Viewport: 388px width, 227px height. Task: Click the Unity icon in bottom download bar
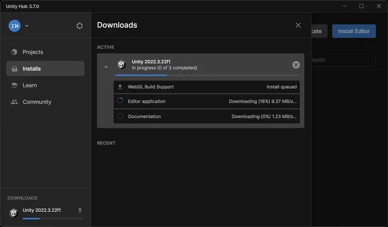[14, 213]
